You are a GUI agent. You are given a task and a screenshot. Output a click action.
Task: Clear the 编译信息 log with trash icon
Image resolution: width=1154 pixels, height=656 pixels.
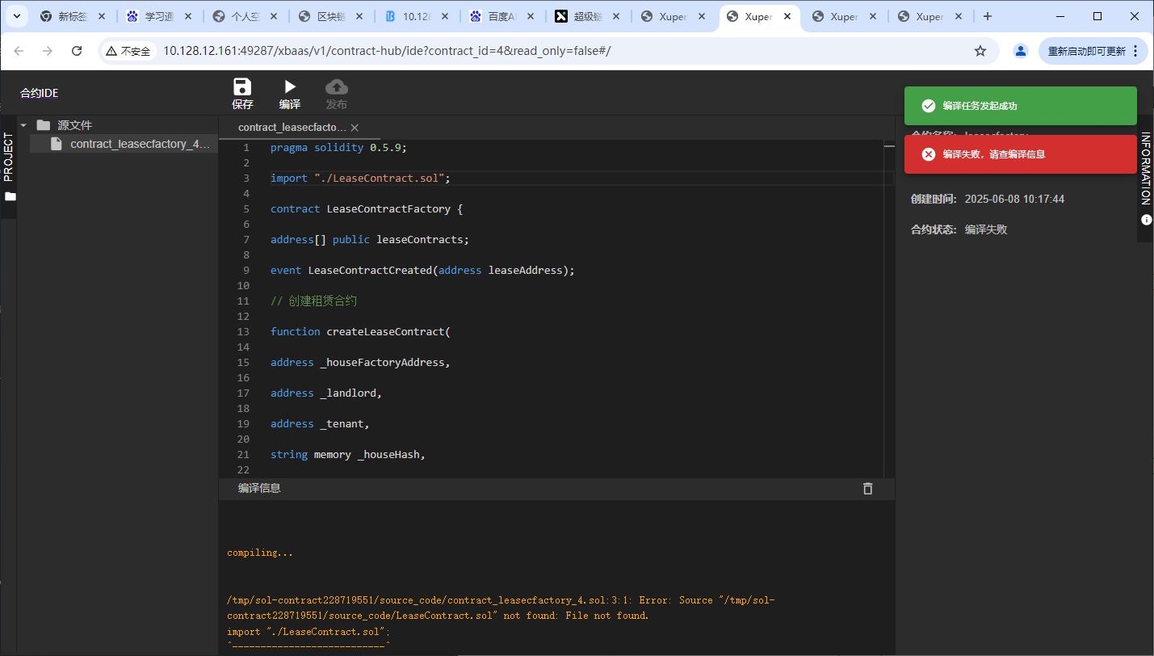click(868, 488)
